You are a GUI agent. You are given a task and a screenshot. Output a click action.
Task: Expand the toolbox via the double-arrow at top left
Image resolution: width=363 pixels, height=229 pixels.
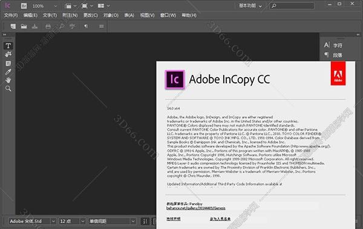pyautogui.click(x=5, y=35)
